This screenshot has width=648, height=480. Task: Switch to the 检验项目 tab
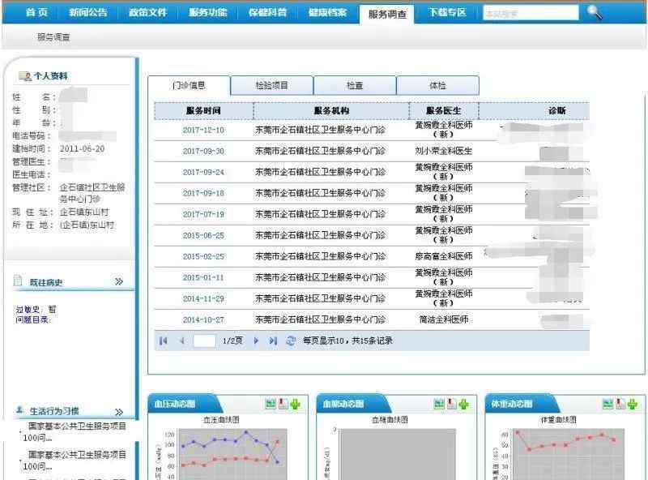click(271, 85)
